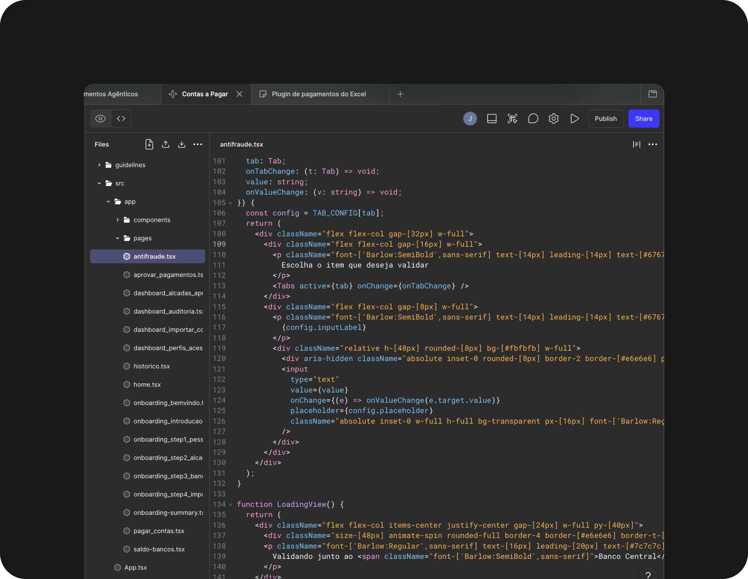Click the Publish button
The height and width of the screenshot is (579, 748).
[606, 118]
